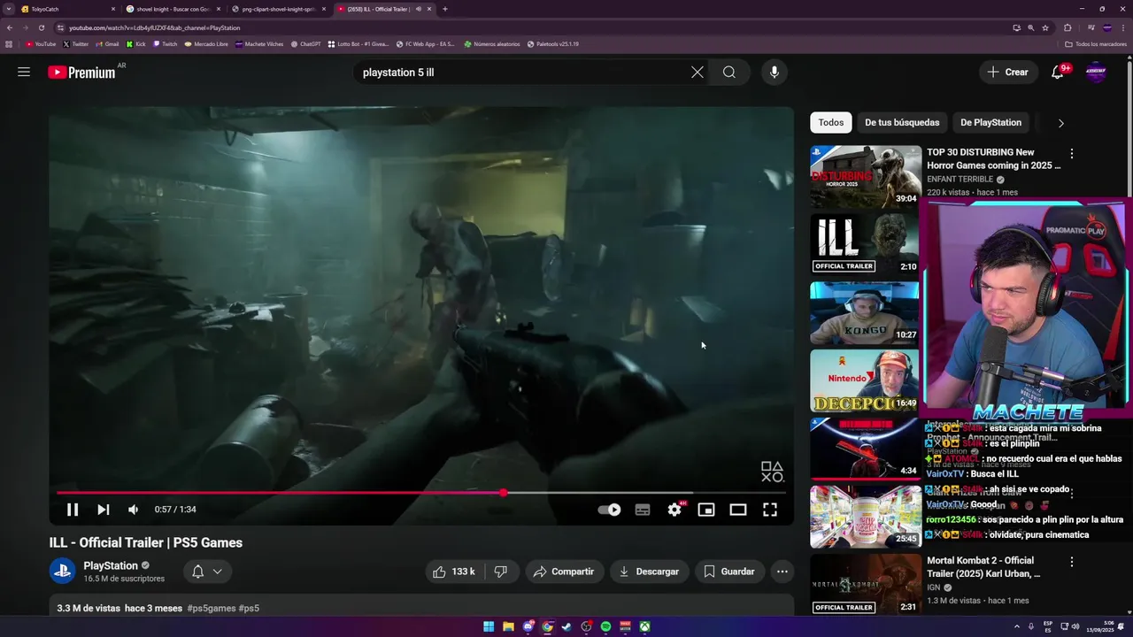Seek on the red video progress bar
1133x637 pixels.
pyautogui.click(x=280, y=493)
